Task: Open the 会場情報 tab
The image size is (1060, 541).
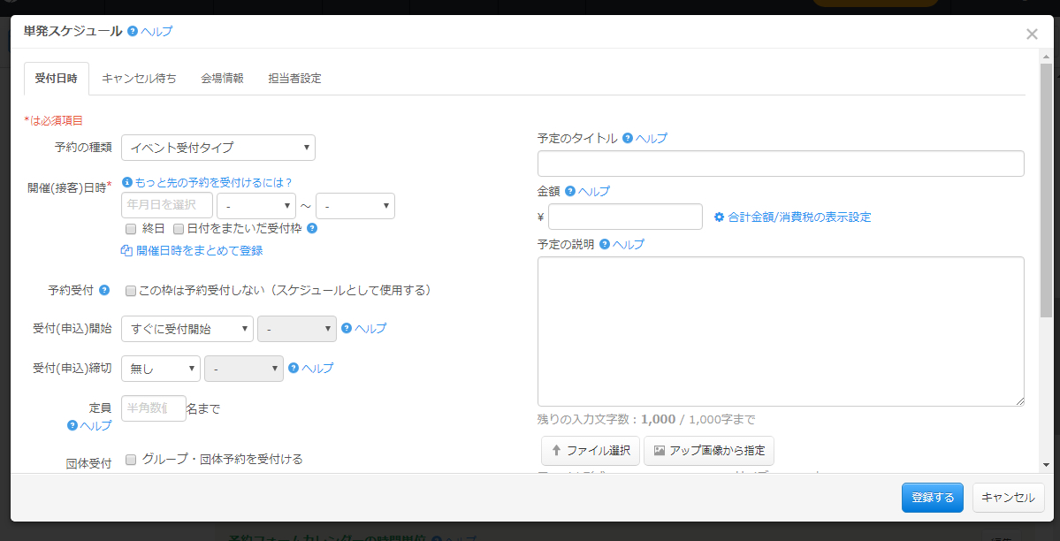Action: pyautogui.click(x=222, y=78)
